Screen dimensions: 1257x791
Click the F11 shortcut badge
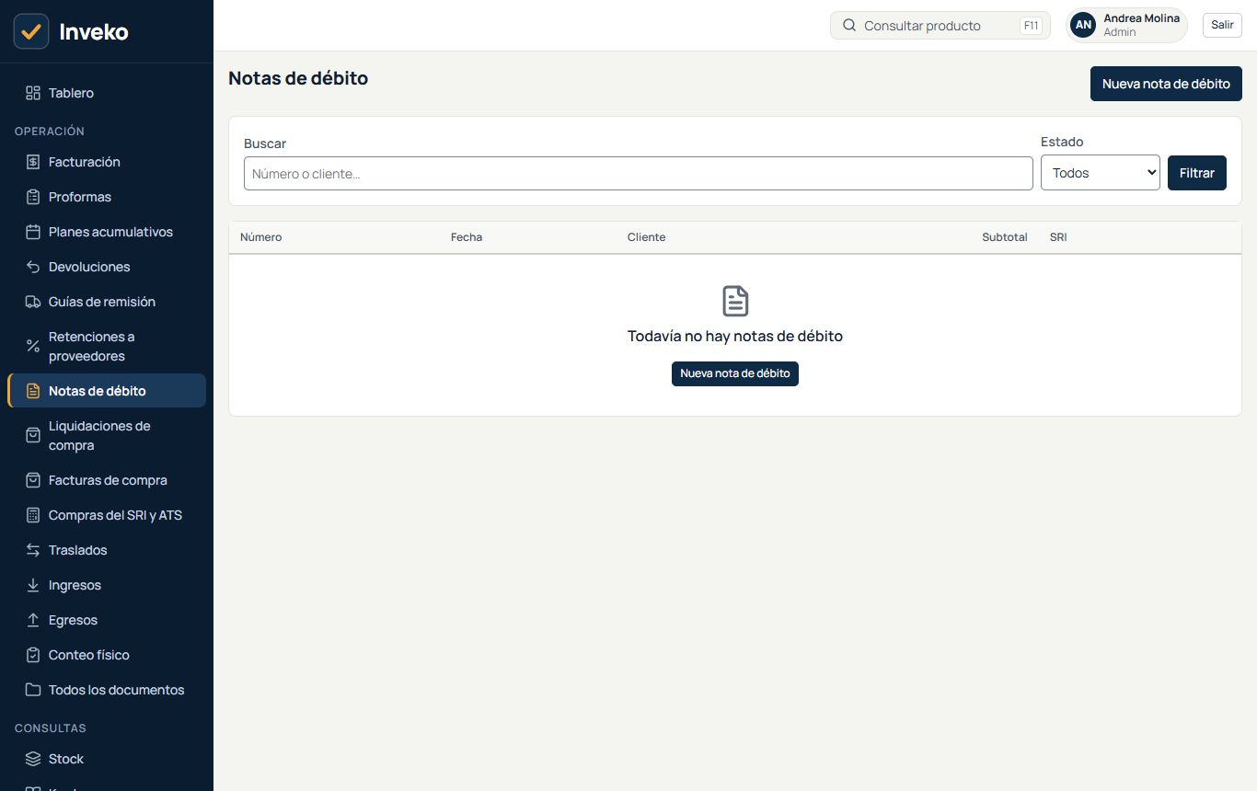pyautogui.click(x=1031, y=26)
